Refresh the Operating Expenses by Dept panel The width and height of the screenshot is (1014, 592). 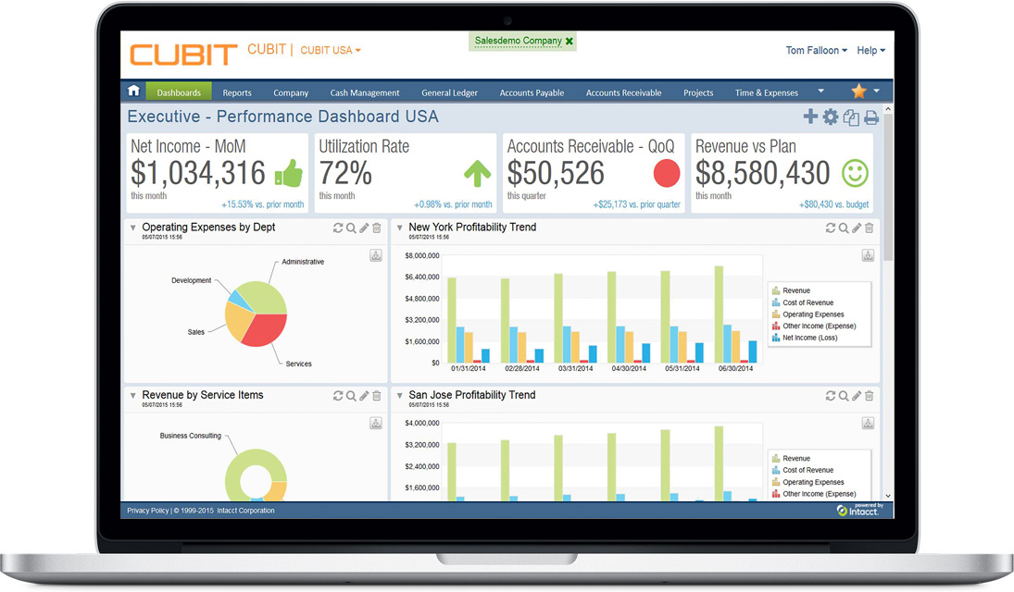click(x=338, y=228)
